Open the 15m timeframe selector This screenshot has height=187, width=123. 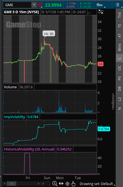coord(100,5)
